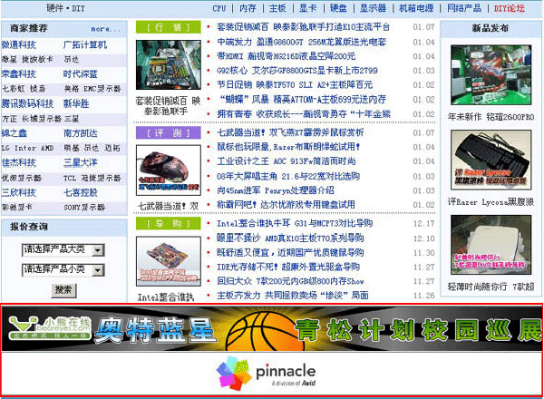Open the 内存 navigation item
This screenshot has width=544, height=399.
(x=248, y=8)
